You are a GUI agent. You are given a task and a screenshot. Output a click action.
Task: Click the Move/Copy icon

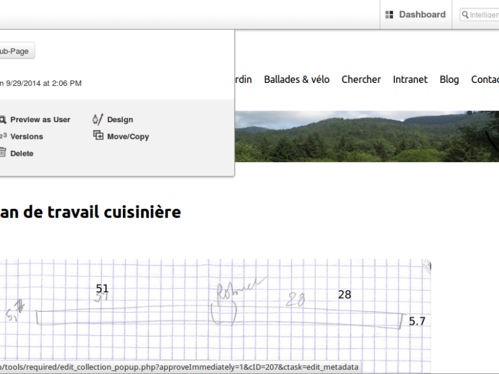(98, 135)
